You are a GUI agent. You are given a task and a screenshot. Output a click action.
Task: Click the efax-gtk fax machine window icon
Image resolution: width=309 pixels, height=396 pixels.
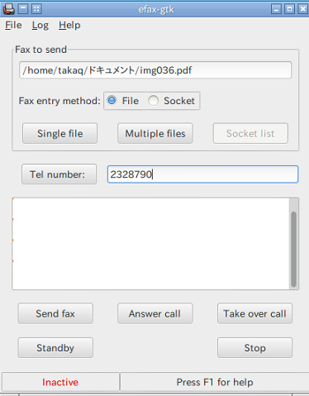pos(9,9)
